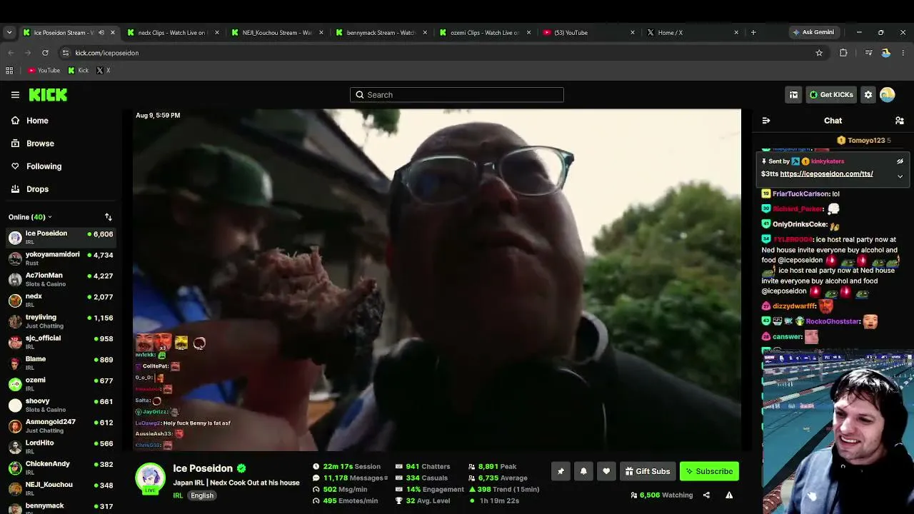
Task: Open the Kick bookmark in bookmarks bar
Action: coord(79,70)
